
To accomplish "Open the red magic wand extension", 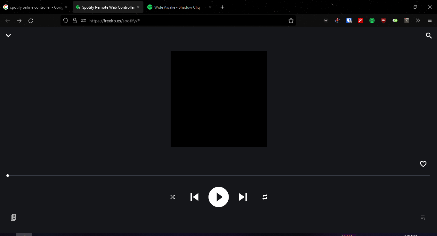I will coord(360,20).
